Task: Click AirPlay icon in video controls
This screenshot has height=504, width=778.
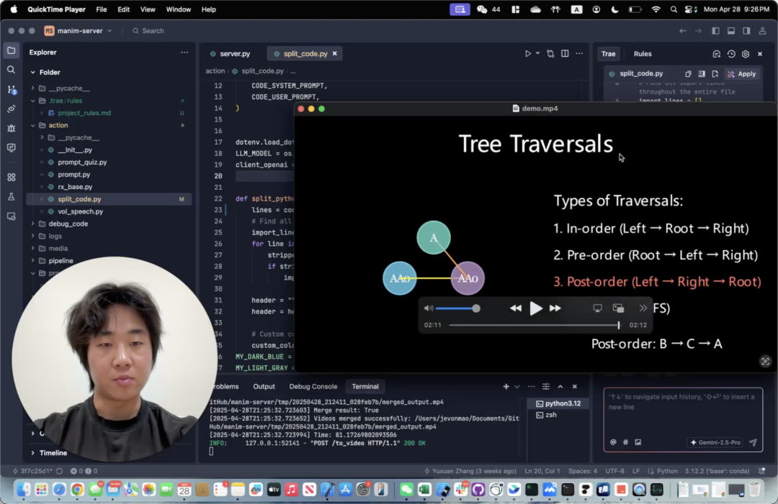Action: click(x=597, y=308)
